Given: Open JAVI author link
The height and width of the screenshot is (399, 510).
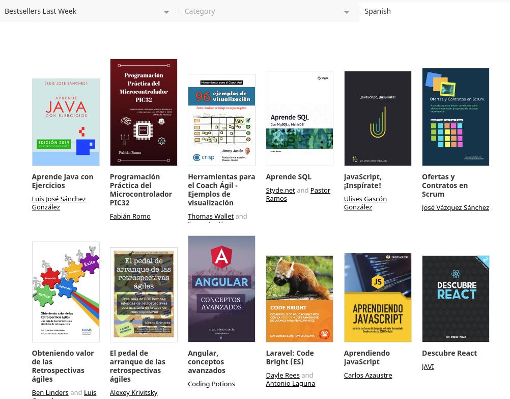Looking at the screenshot, I should 428,367.
